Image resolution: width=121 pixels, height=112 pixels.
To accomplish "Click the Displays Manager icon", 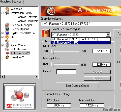I will (x=7, y=25).
